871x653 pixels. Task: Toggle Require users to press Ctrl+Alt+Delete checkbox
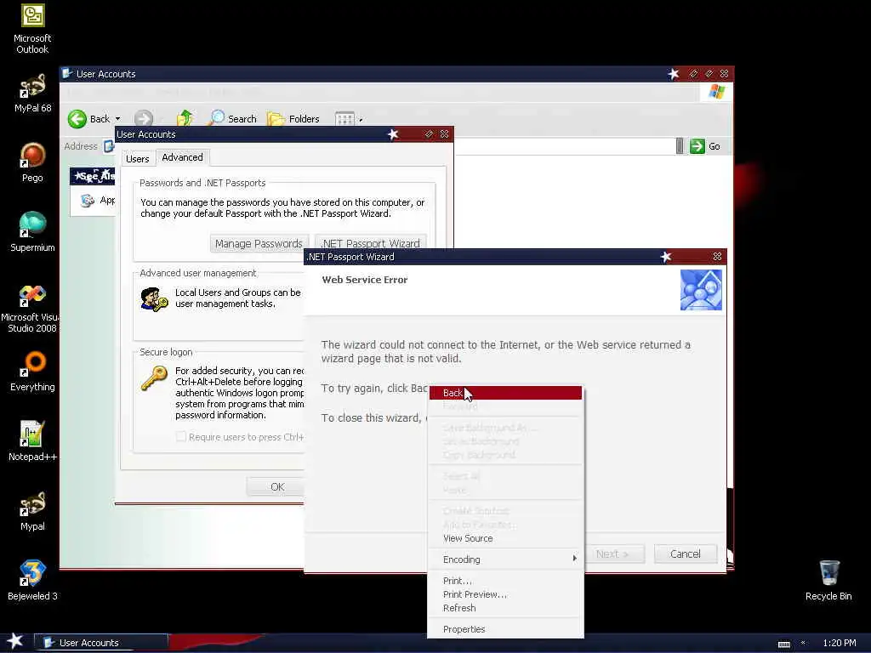click(x=181, y=436)
